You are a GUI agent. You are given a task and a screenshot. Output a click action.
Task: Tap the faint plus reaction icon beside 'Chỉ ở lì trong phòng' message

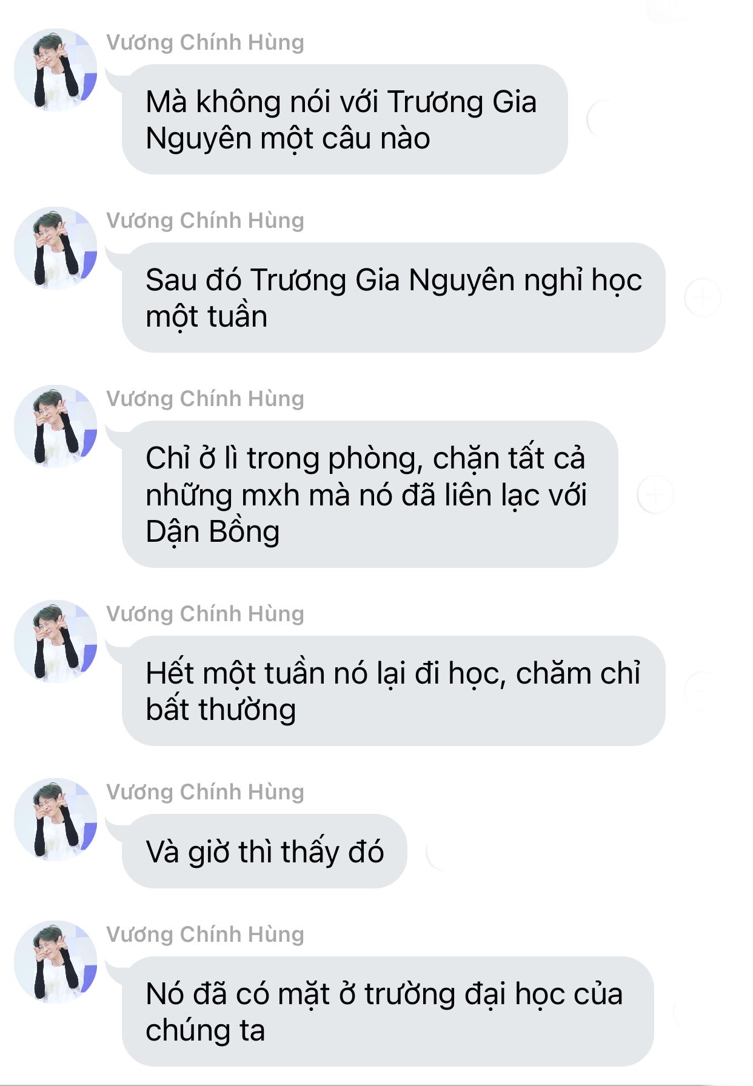click(x=655, y=495)
